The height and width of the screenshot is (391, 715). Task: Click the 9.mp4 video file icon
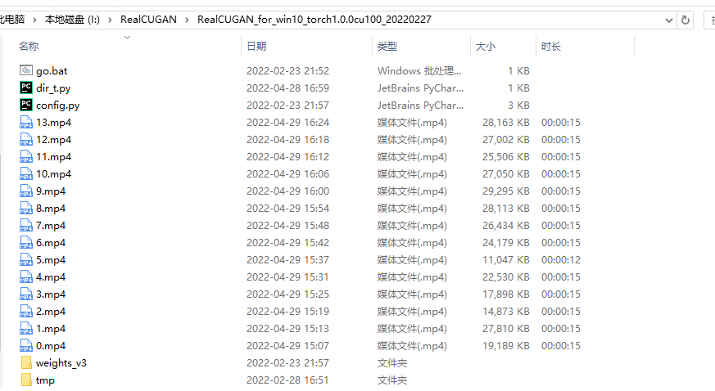26,191
